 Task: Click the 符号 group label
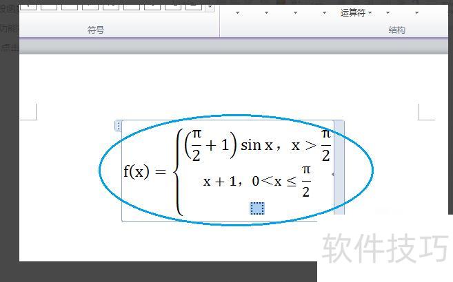(x=96, y=30)
